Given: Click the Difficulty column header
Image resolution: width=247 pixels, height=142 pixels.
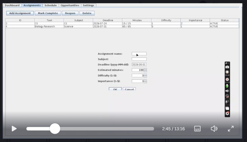Looking at the screenshot, I should pyautogui.click(x=166, y=20).
